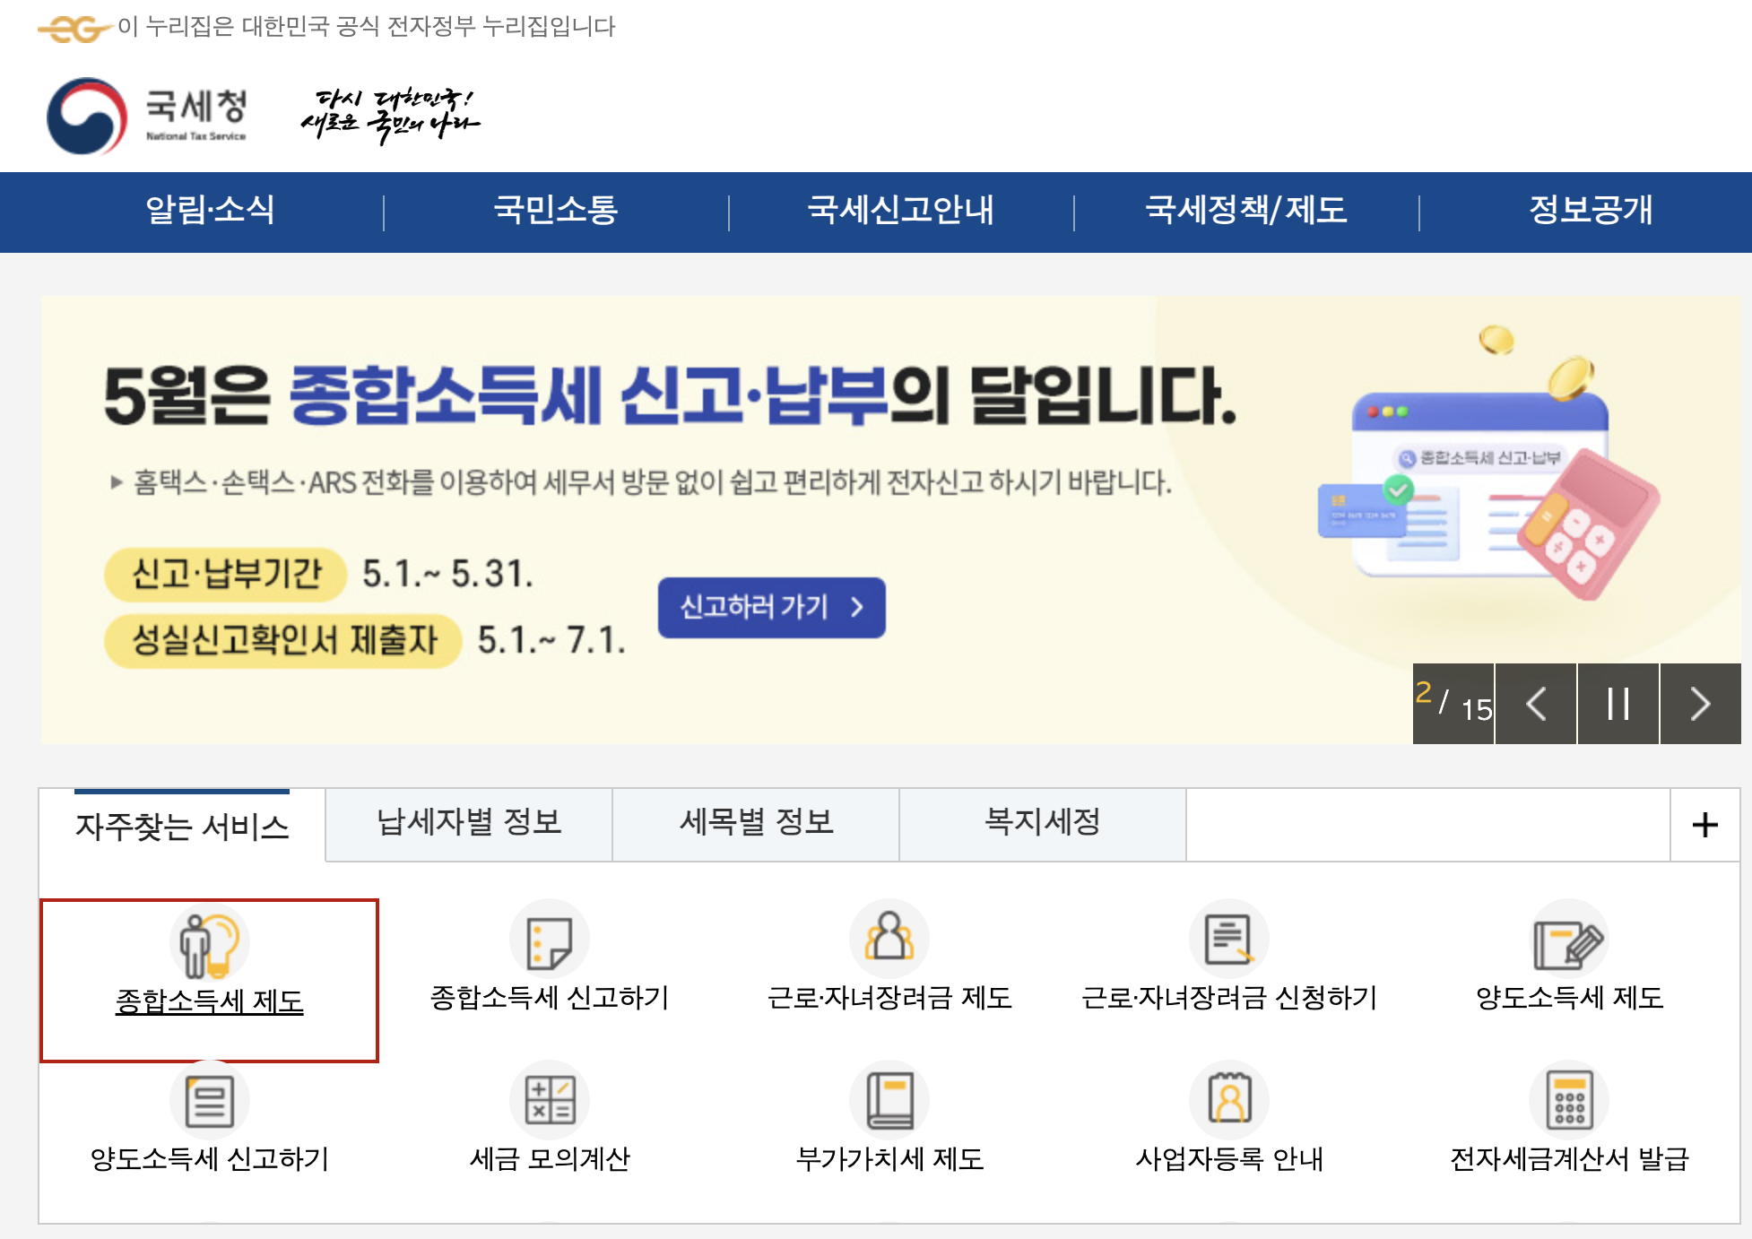Click the 사업자등록 안내 badge icon

[1228, 1100]
